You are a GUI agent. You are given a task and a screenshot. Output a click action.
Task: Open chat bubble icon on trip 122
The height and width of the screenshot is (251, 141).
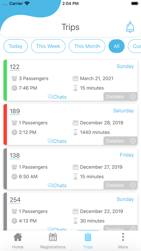50,97
